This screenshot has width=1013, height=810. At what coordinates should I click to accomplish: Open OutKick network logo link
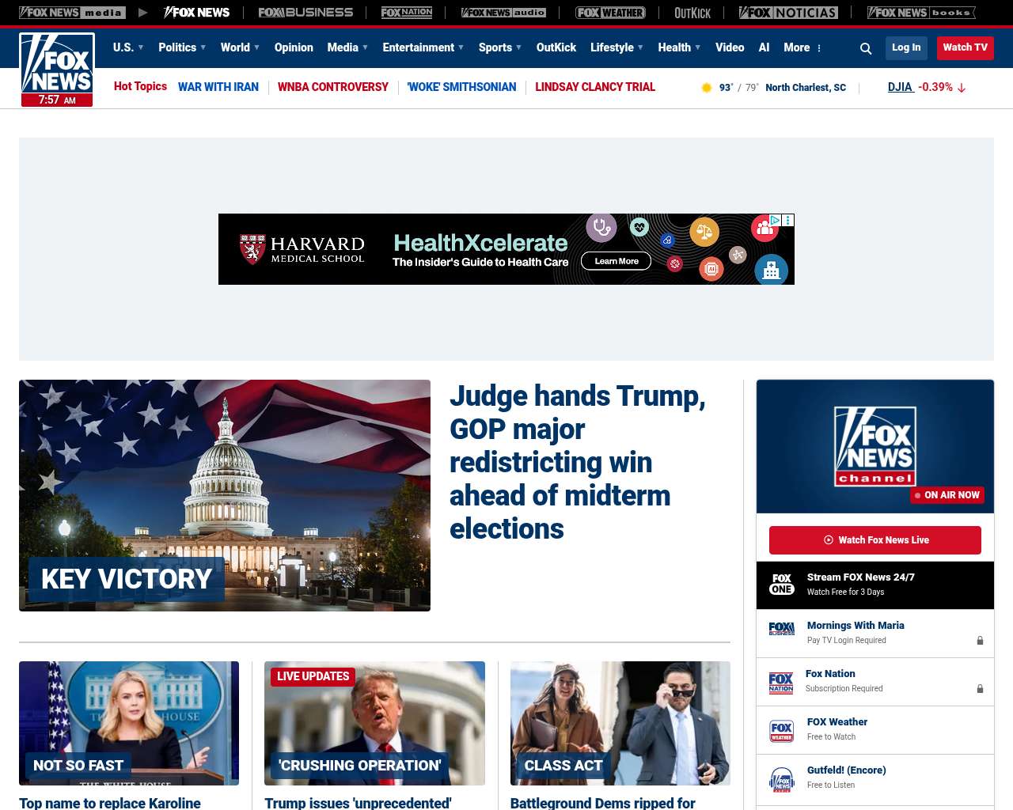click(x=692, y=13)
